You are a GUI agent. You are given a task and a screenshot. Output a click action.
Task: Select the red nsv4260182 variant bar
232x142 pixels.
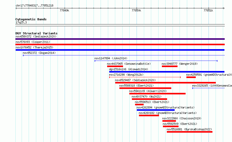[x=149, y=115]
